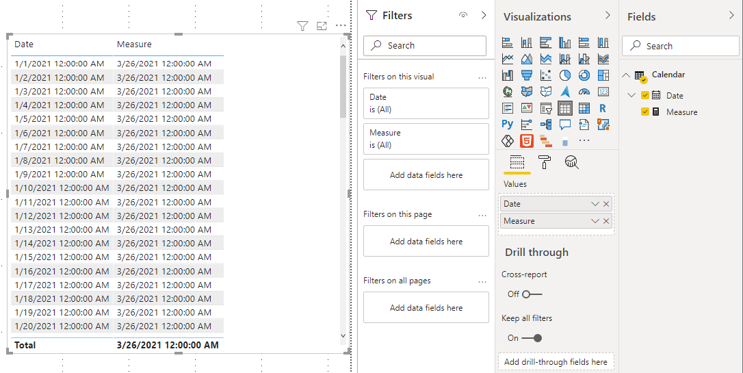This screenshot has height=373, width=743.
Task: Turn off Keep all filters toggle
Action: coord(532,338)
